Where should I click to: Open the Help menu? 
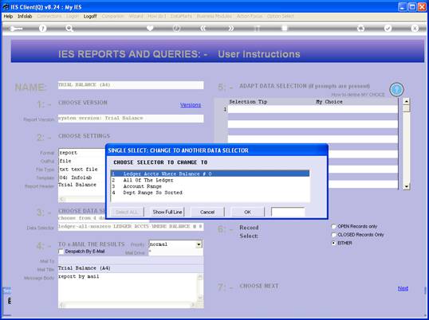(x=8, y=17)
